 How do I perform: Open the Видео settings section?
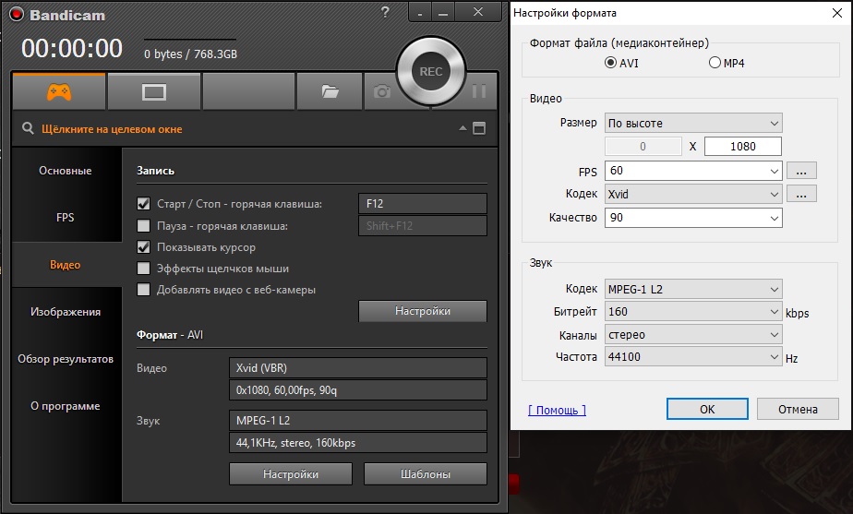coord(66,265)
